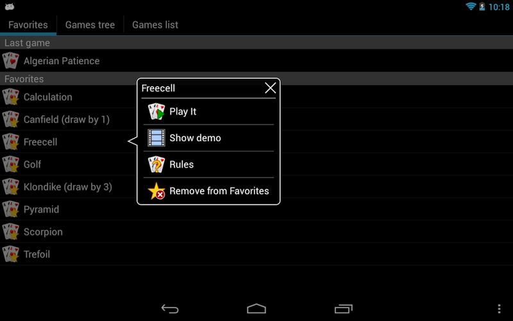The height and width of the screenshot is (321, 513).
Task: Select the Favorites tab
Action: [28, 25]
